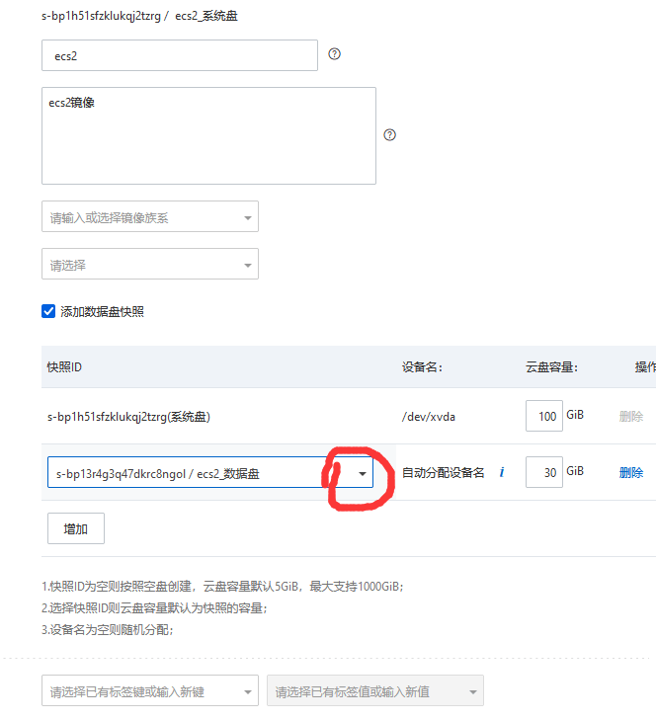This screenshot has width=656, height=721.
Task: Click the image name field containing ecs2
Action: [x=179, y=56]
